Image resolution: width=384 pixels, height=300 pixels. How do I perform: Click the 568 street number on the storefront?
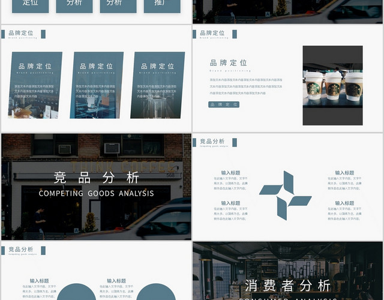coord(170,175)
